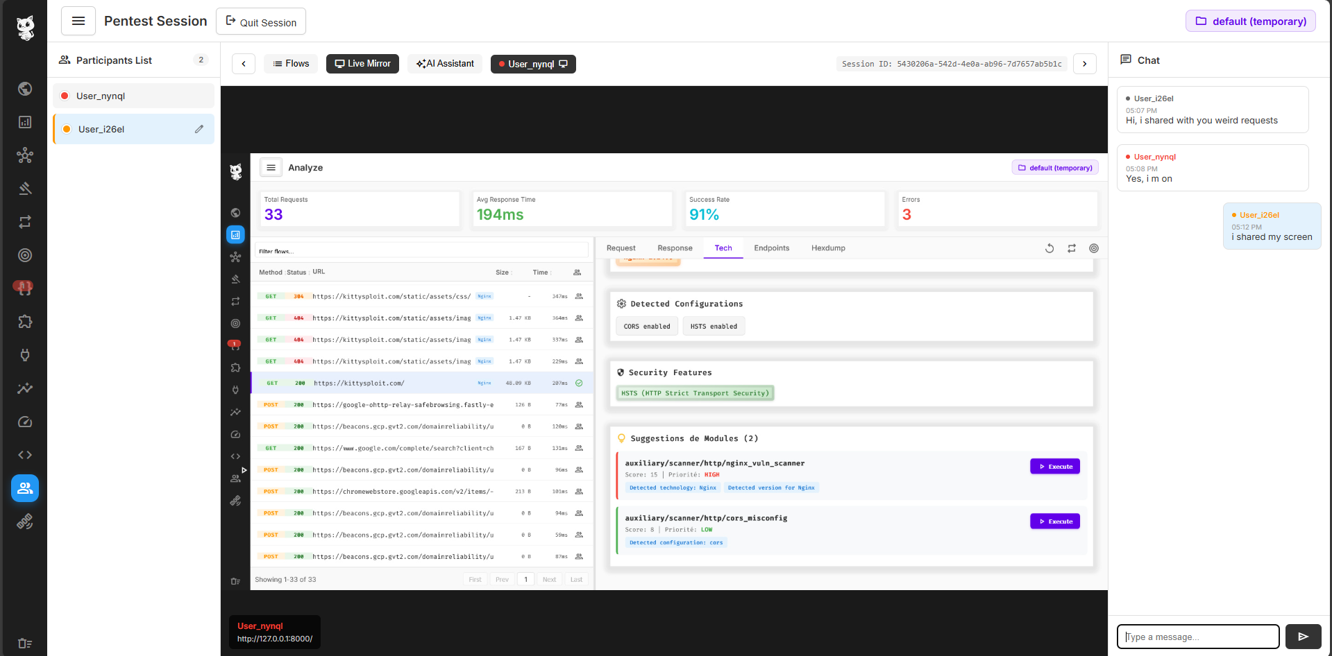Click the code brackets icon in sidebar

pos(25,455)
